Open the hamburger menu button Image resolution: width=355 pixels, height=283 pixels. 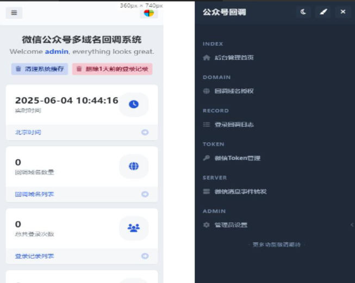[14, 13]
